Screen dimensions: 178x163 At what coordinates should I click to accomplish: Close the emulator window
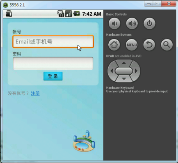(x=169, y=4)
